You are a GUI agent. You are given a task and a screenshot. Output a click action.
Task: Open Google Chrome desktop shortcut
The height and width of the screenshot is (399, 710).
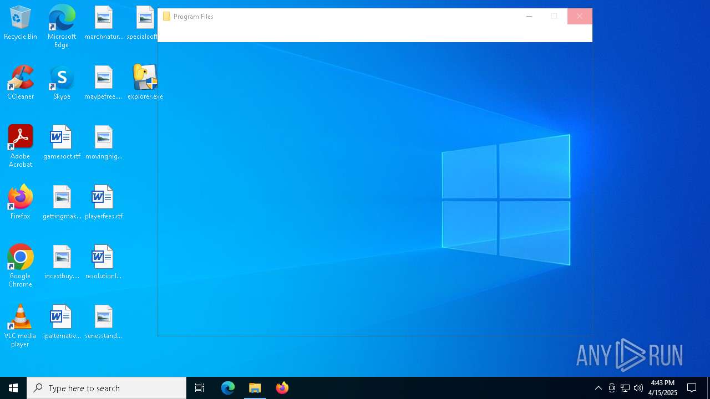(21, 265)
